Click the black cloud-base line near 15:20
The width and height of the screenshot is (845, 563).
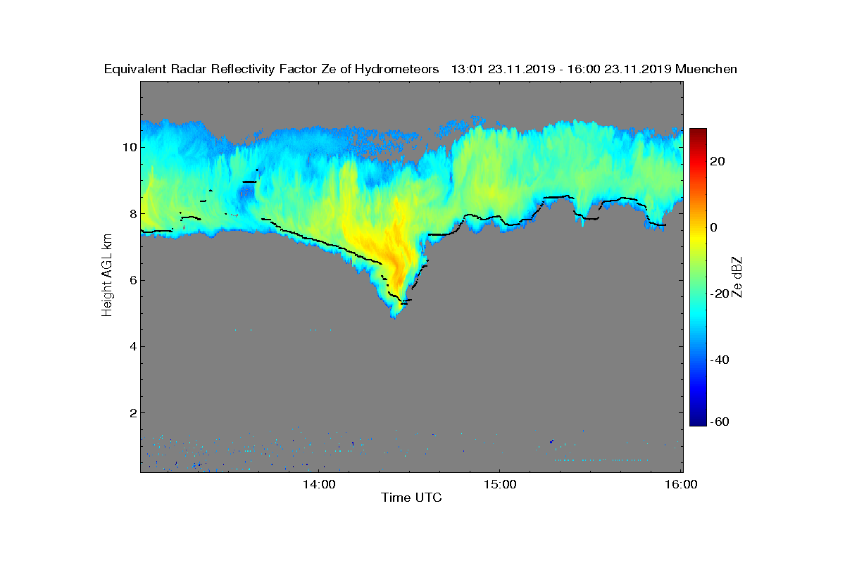(560, 197)
